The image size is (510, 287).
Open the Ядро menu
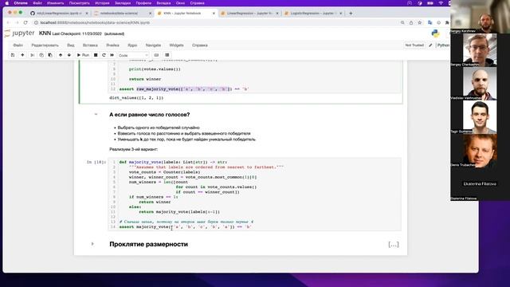coord(132,45)
